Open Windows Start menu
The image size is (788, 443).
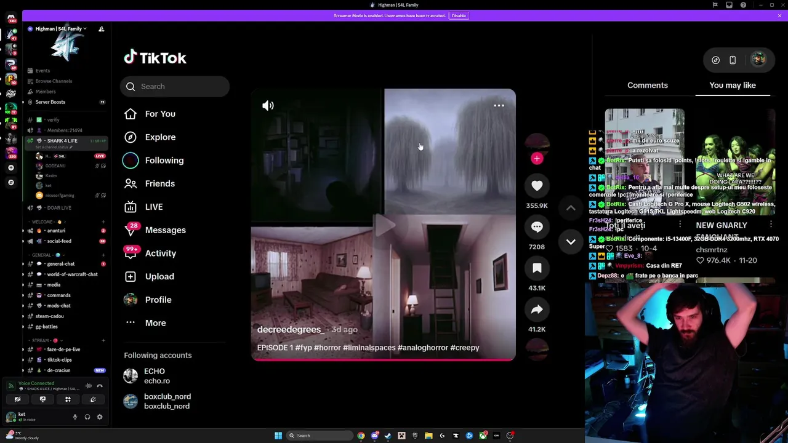click(x=278, y=436)
